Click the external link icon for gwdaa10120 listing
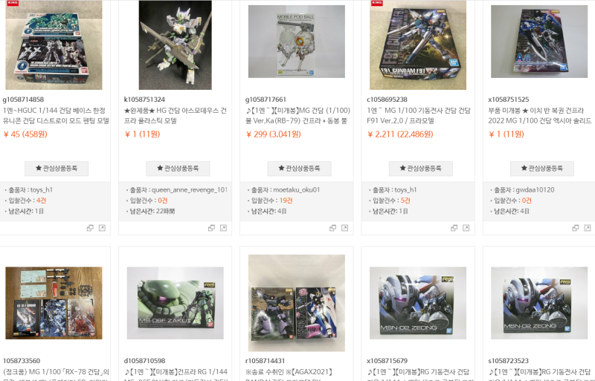This screenshot has width=595, height=381. [588, 228]
